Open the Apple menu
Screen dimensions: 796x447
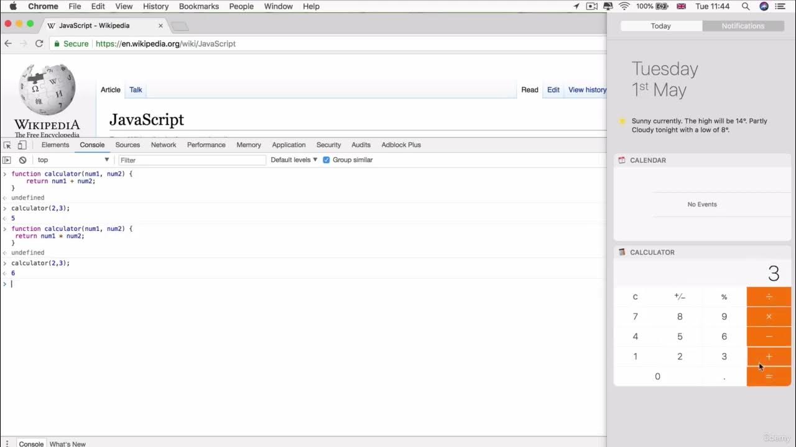tap(13, 6)
